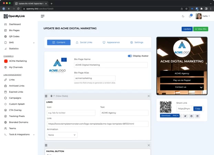Switch to the Appearance tab
The height and width of the screenshot is (155, 214).
click(x=111, y=43)
